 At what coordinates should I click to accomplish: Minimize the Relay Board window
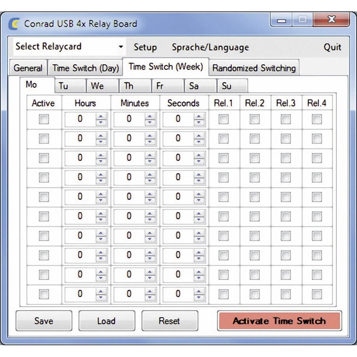click(281, 21)
